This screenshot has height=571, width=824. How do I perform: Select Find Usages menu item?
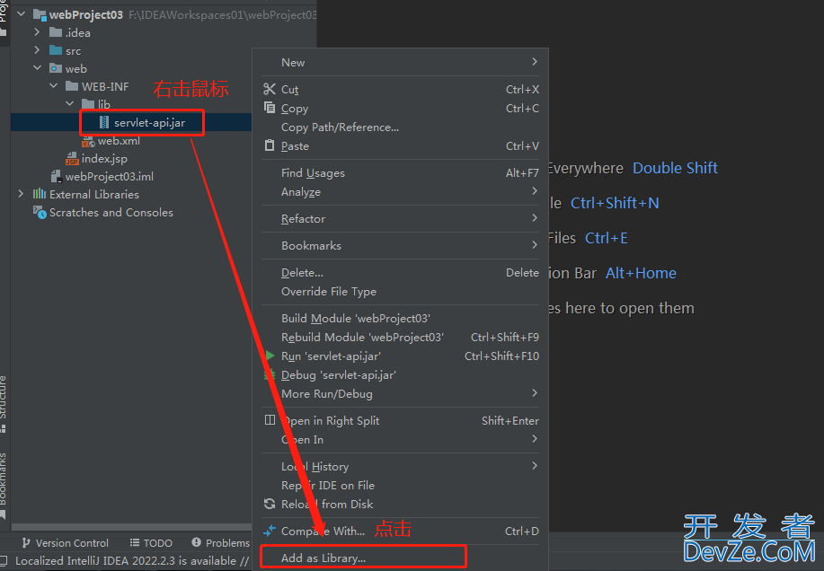pyautogui.click(x=401, y=172)
